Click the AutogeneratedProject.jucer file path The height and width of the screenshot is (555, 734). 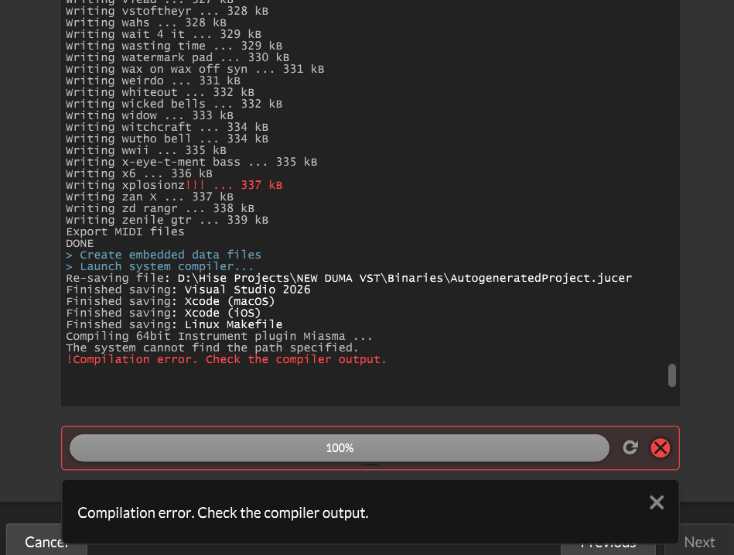point(405,278)
